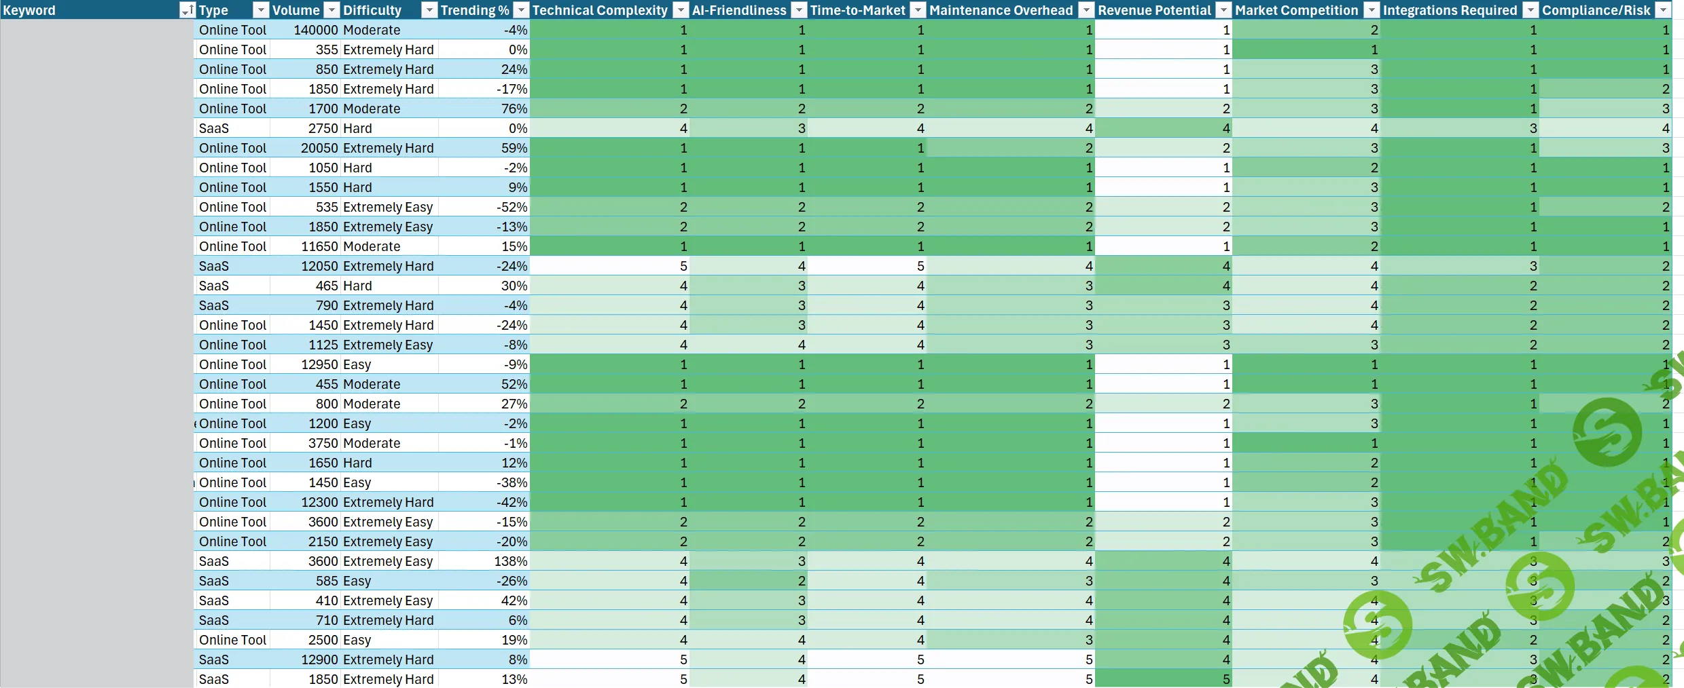Click the 138% trending cell
This screenshot has width=1684, height=688.
[x=484, y=561]
